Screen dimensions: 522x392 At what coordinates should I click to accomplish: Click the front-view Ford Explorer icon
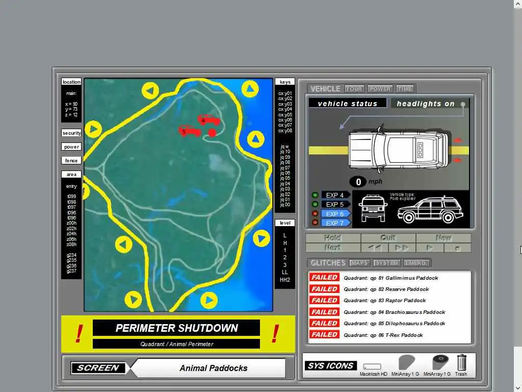(x=373, y=208)
